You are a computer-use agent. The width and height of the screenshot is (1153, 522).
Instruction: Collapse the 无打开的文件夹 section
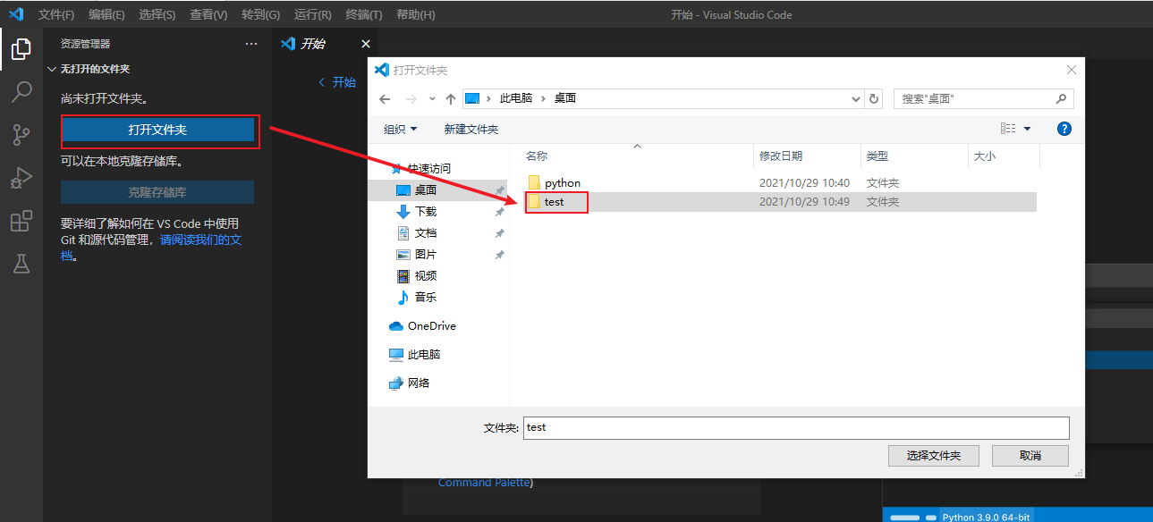(x=95, y=69)
